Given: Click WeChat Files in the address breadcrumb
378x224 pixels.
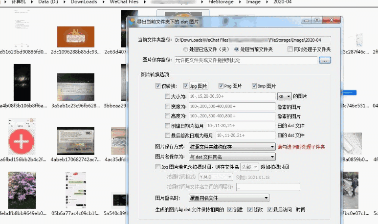Looking at the screenshot, I should tap(124, 2).
